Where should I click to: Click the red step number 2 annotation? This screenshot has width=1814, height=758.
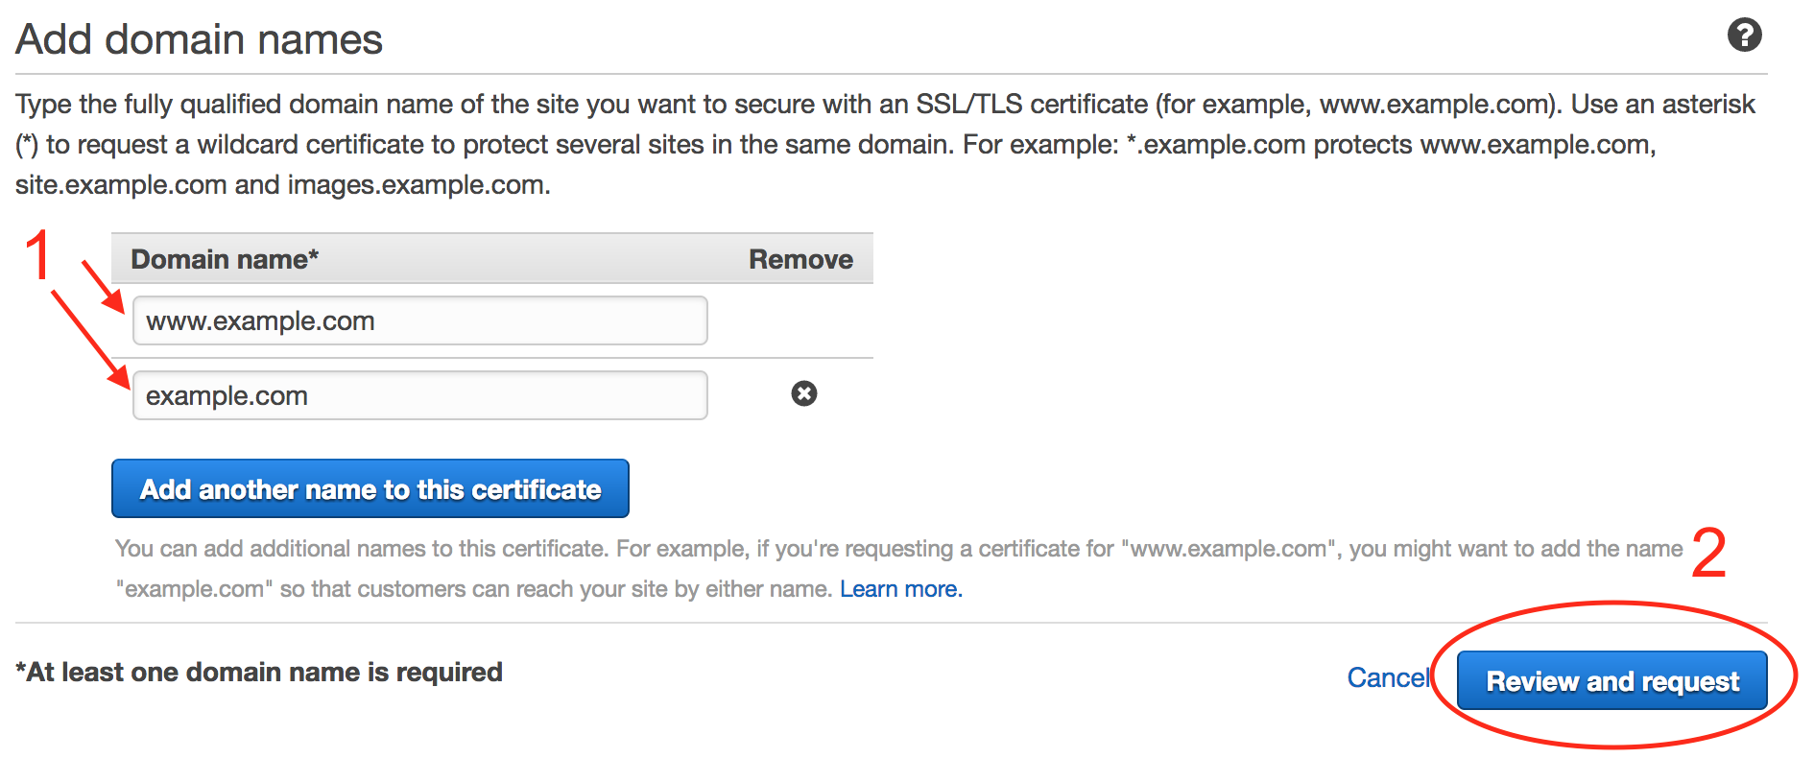point(1708,554)
